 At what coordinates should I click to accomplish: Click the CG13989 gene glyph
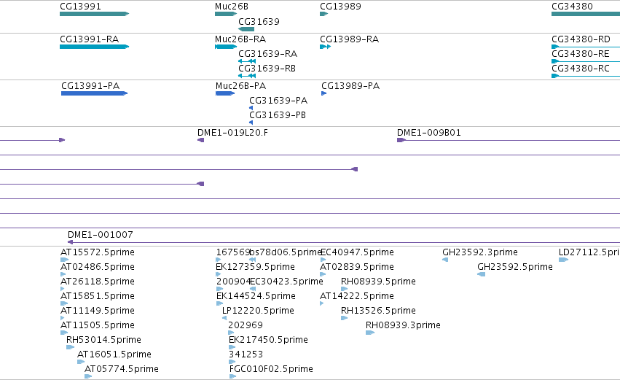pyautogui.click(x=323, y=14)
